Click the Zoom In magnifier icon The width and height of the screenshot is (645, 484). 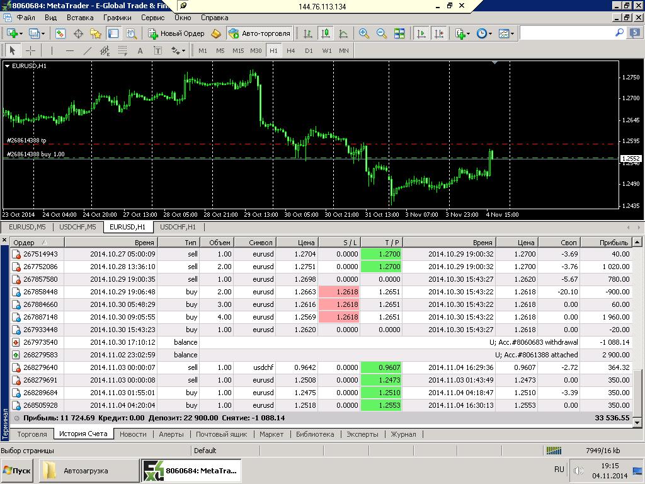click(x=363, y=33)
